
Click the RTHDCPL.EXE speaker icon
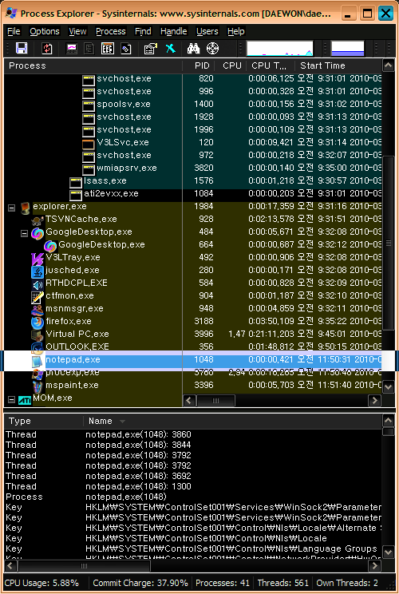[x=38, y=284]
